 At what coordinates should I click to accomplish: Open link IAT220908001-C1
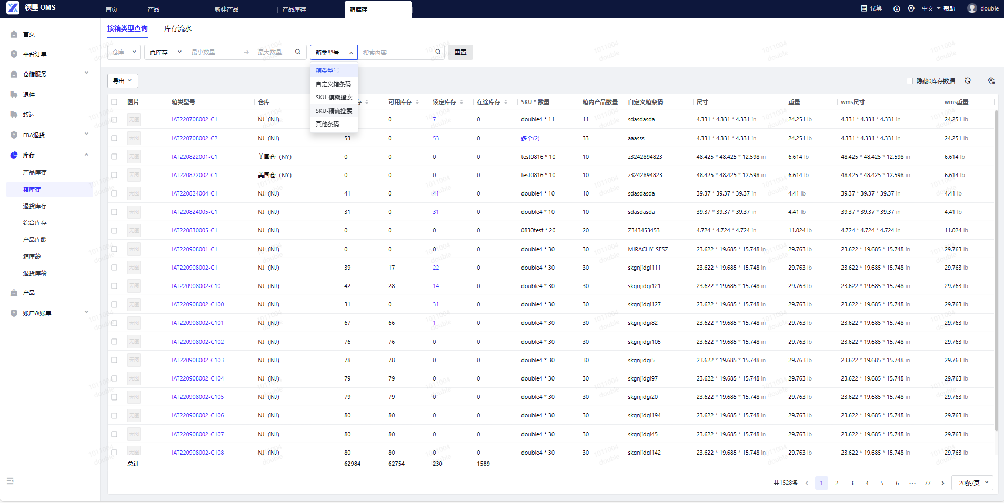click(x=194, y=249)
